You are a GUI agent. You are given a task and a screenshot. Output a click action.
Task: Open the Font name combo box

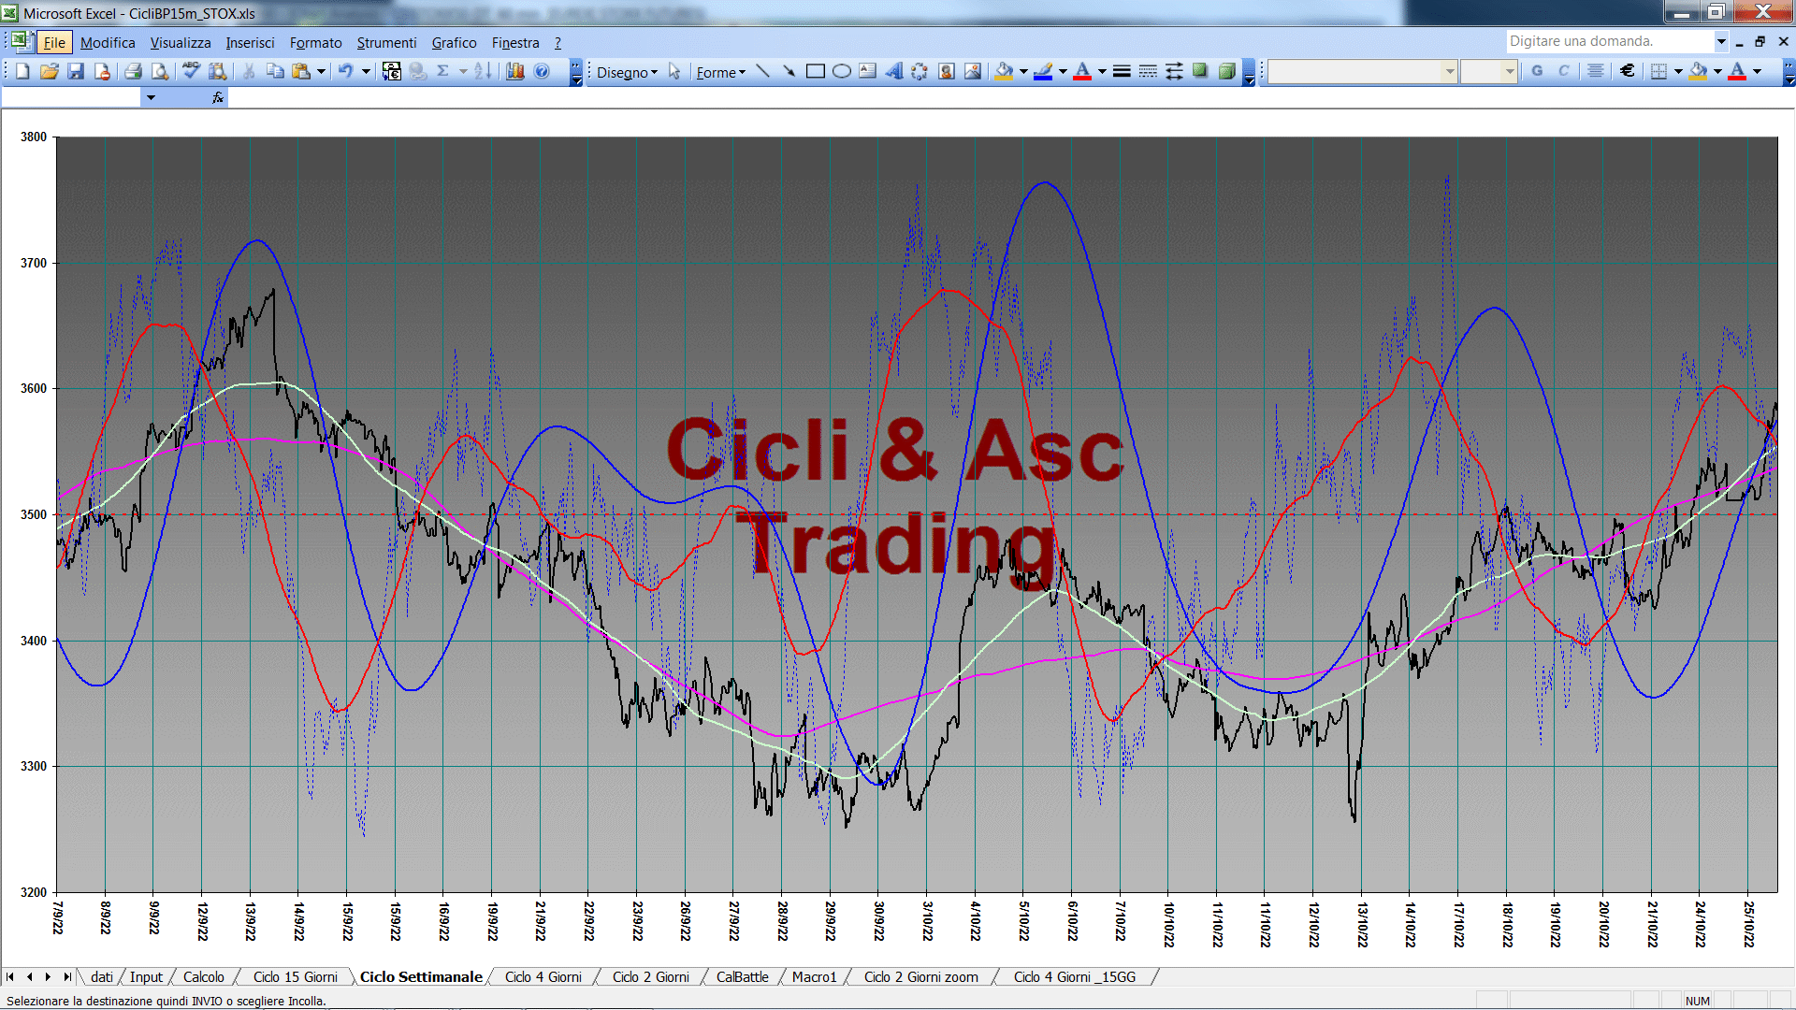[1363, 71]
